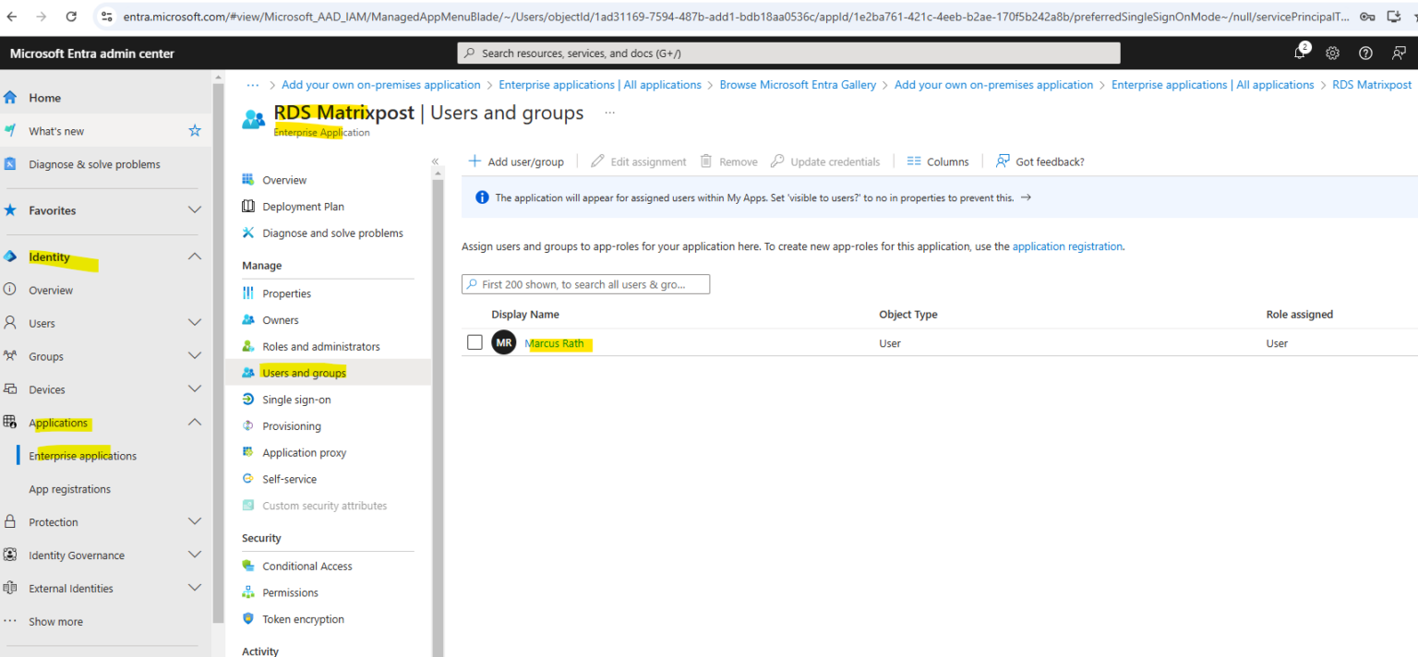
Task: Follow the application registration link
Action: tap(1067, 246)
